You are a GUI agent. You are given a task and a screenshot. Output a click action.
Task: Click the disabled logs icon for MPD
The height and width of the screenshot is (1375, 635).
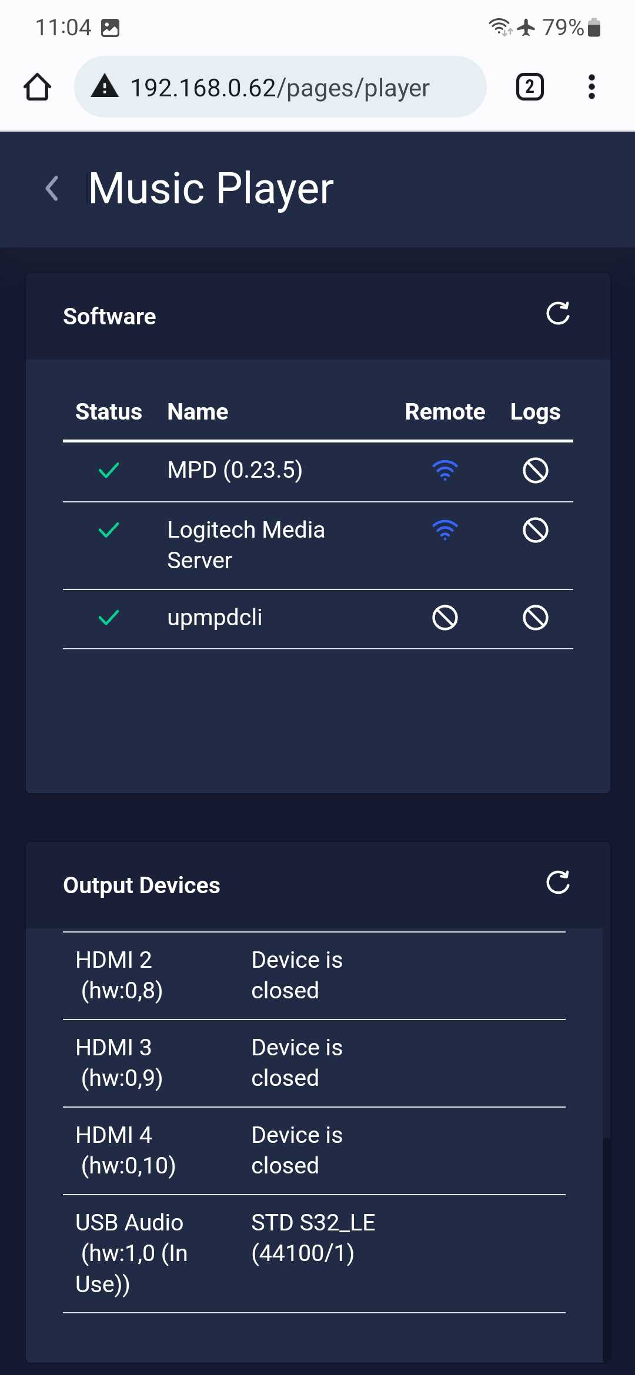(x=536, y=471)
